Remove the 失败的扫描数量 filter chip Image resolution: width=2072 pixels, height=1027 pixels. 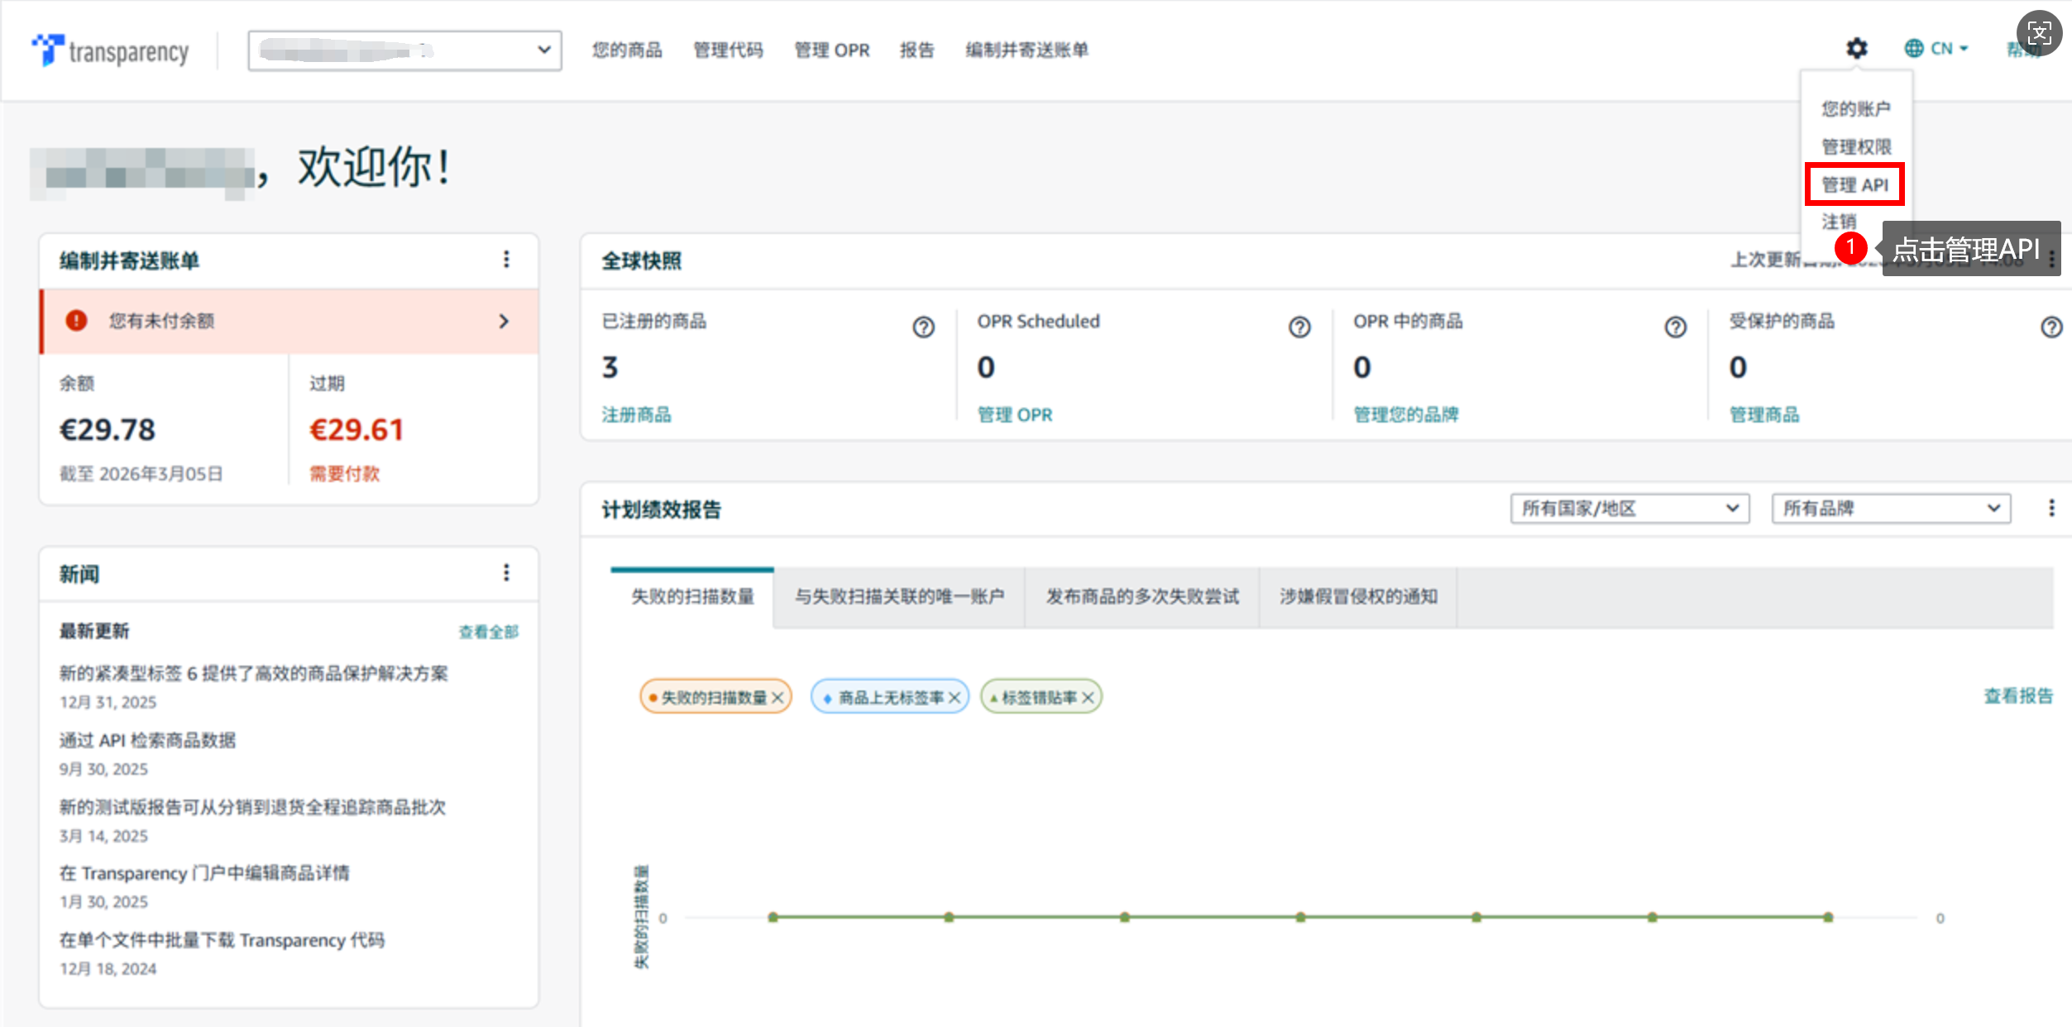[x=778, y=698]
